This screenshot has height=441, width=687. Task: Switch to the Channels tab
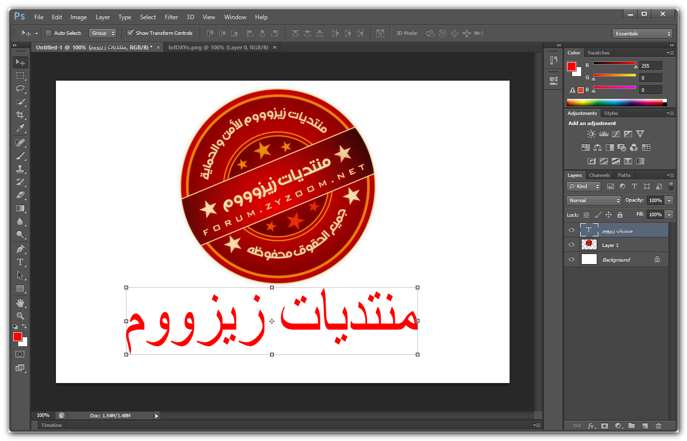[599, 175]
